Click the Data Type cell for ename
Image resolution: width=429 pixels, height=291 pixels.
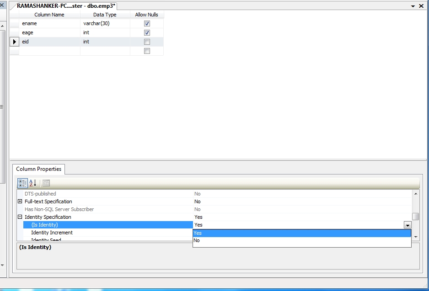105,23
